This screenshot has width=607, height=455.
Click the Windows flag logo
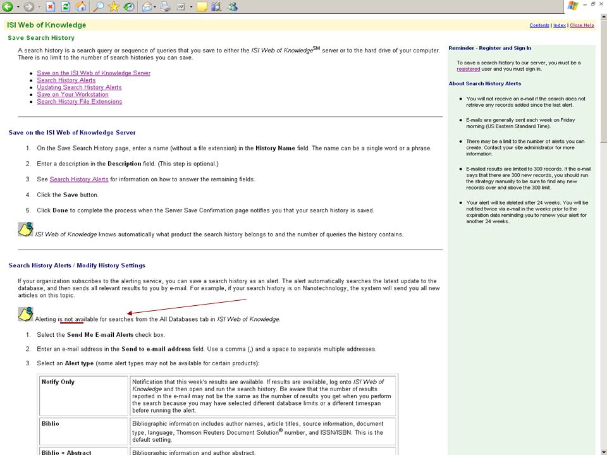(x=573, y=6)
